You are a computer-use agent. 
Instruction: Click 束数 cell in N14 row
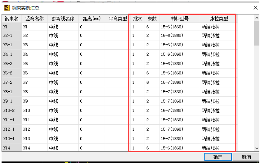click(x=152, y=148)
